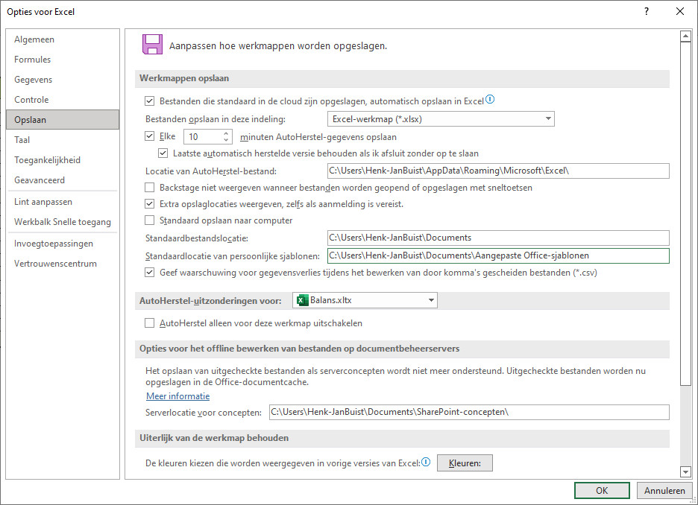698x505 pixels.
Task: Click the scrollbar down arrow
Action: pos(686,471)
